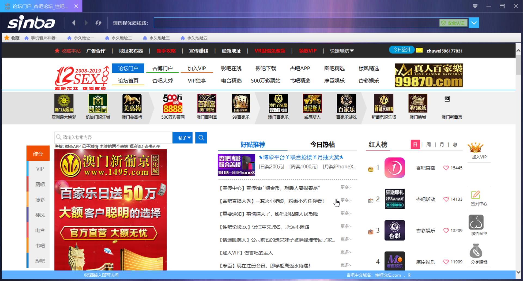Open the 永久地址二 bookmark
The width and height of the screenshot is (523, 281).
coord(118,38)
